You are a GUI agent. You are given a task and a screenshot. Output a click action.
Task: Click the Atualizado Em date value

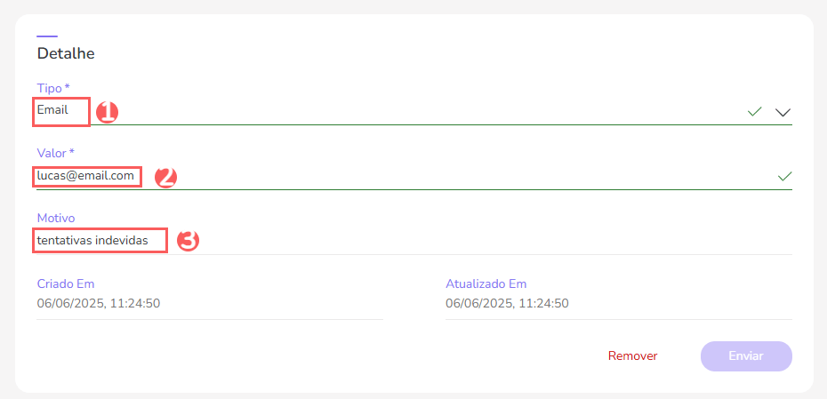(507, 303)
